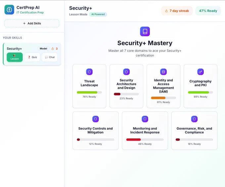Viewport: 225px width, 187px height.
Task: Click the streak count 3 on Security+ skill
Action: click(x=57, y=48)
